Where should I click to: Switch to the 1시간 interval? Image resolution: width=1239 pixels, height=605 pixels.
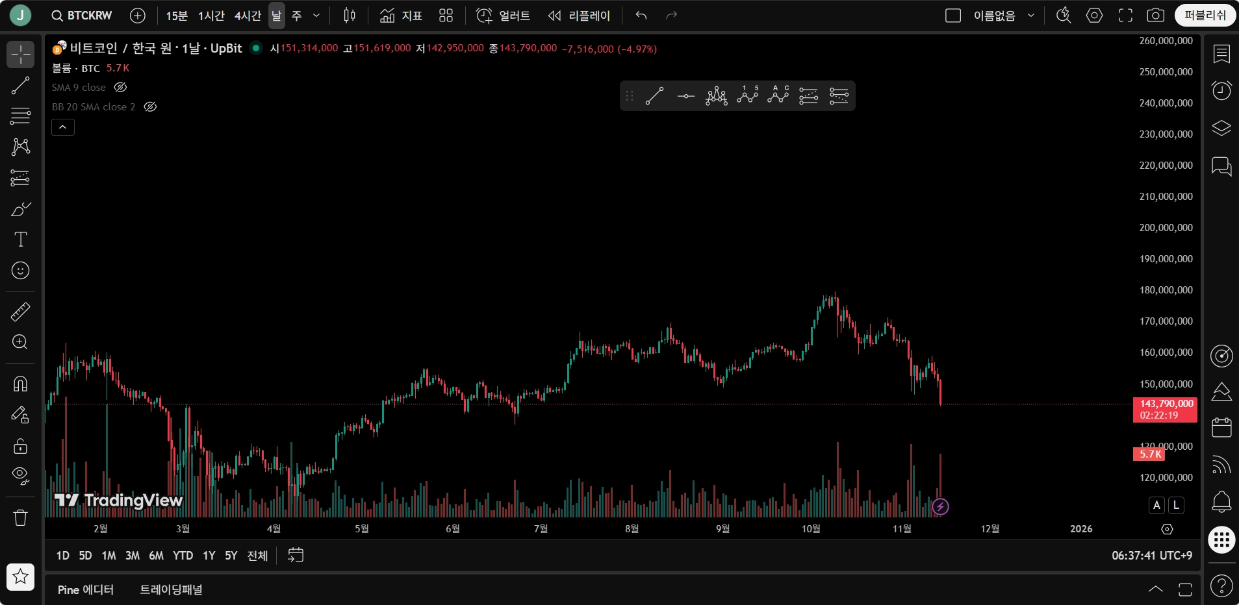[211, 16]
